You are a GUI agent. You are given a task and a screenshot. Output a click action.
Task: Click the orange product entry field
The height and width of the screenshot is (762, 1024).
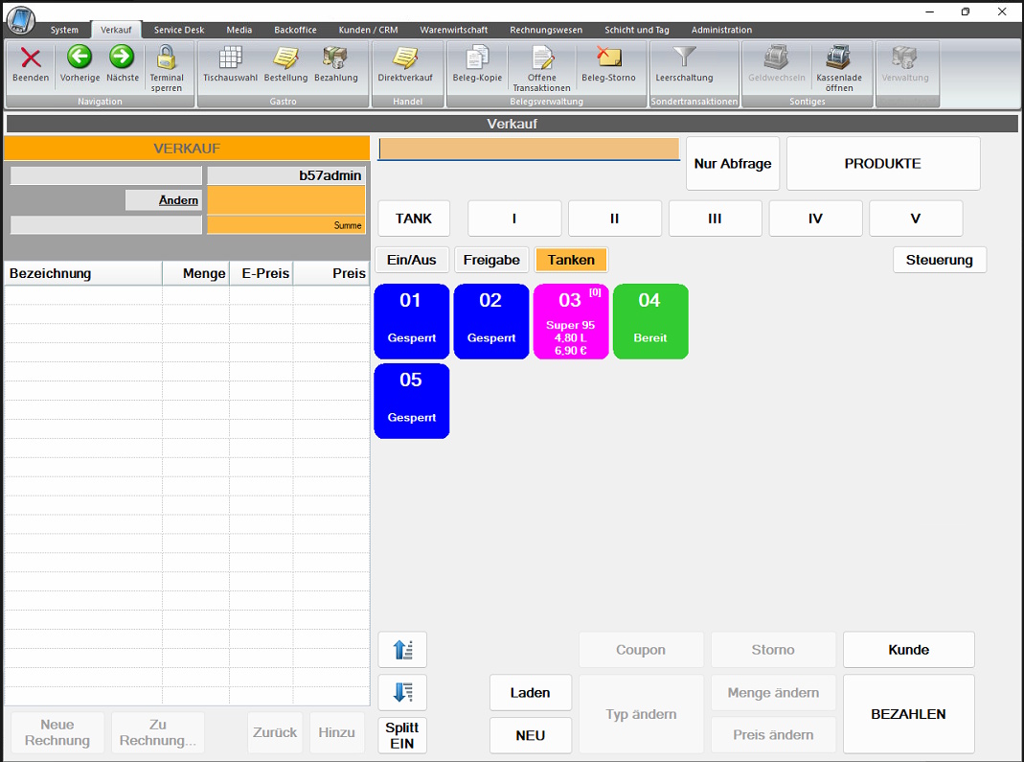click(x=529, y=149)
